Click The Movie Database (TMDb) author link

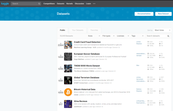coord(84,71)
